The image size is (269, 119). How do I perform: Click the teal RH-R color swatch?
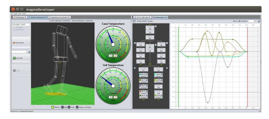(x=141, y=75)
